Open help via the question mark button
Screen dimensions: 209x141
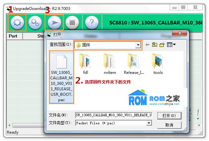tap(92, 23)
